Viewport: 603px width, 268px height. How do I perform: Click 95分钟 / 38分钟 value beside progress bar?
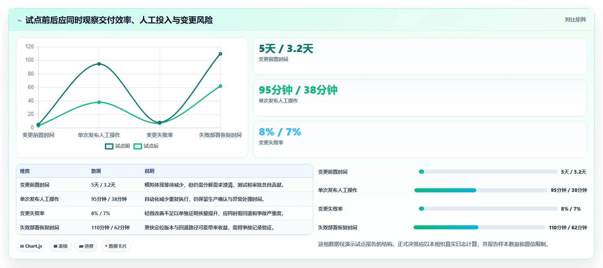point(569,190)
